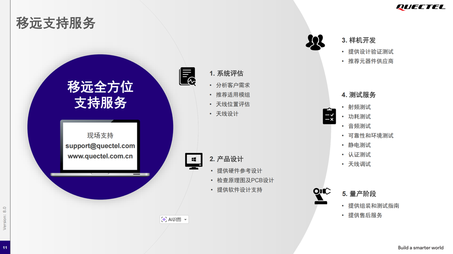Click the Quectel logo
453x254 pixels.
pos(420,7)
